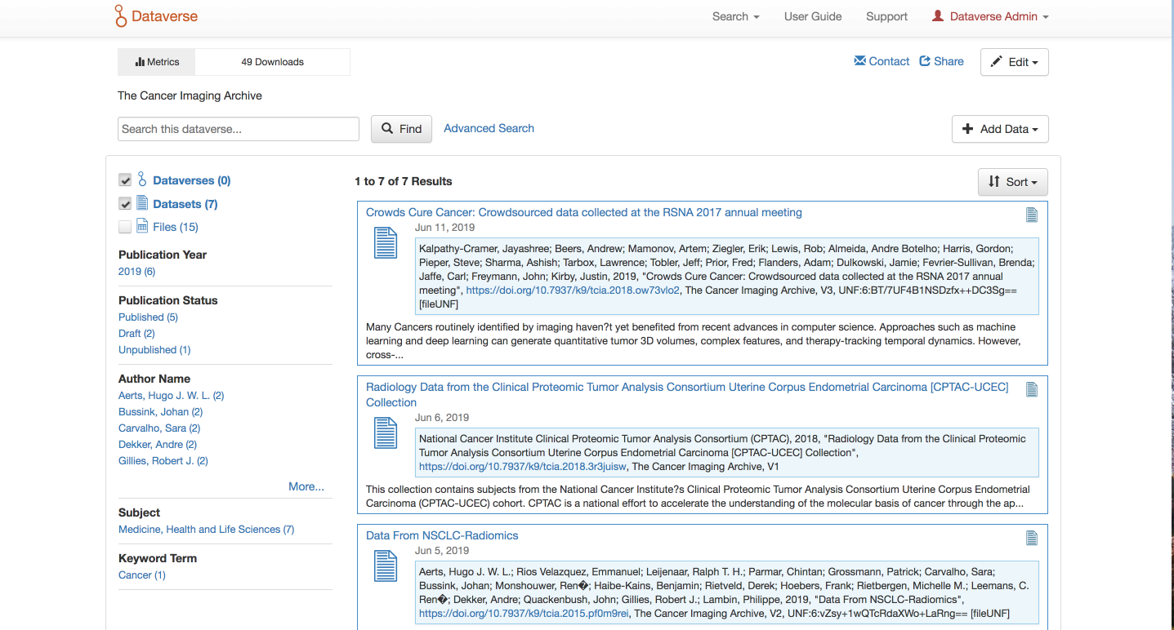Screen dimensions: 1174x630
Task: Click the Share arrow icon
Action: (925, 61)
